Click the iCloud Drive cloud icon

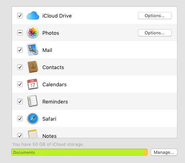(x=33, y=16)
